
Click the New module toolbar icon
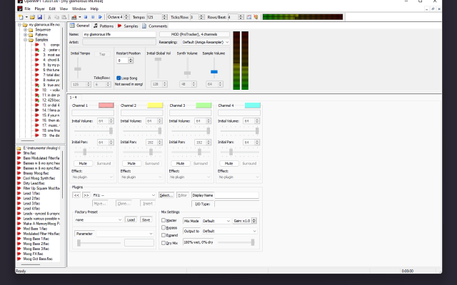(21, 17)
